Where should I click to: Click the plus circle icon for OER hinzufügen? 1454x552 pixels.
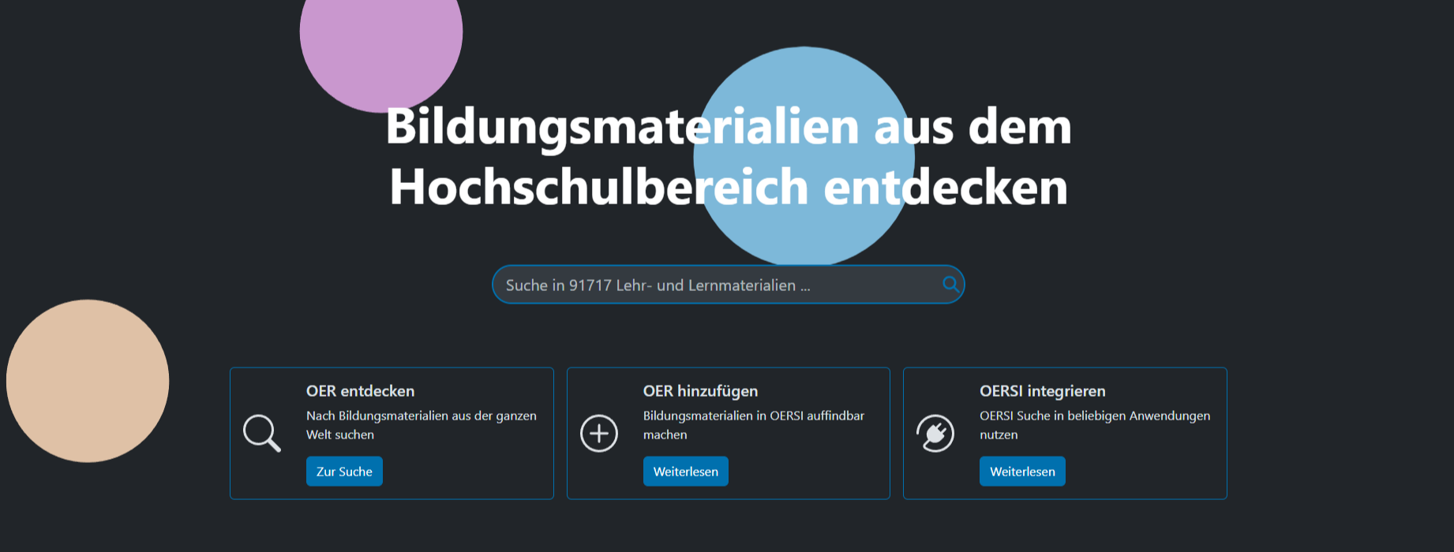599,433
